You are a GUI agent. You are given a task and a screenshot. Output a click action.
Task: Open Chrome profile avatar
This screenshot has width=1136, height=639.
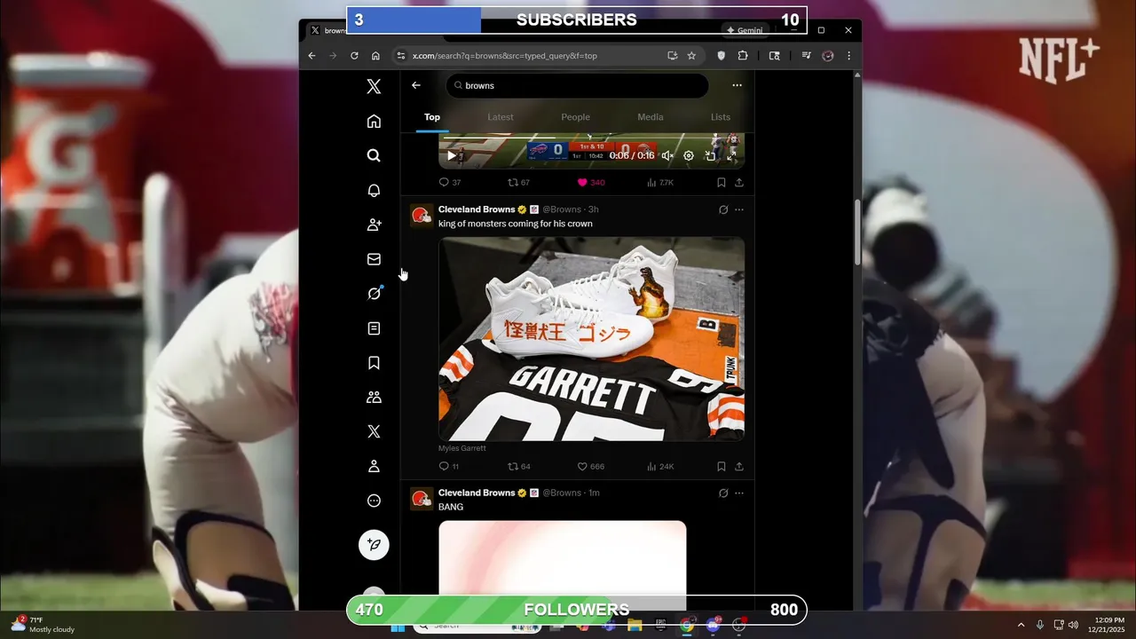coord(828,55)
